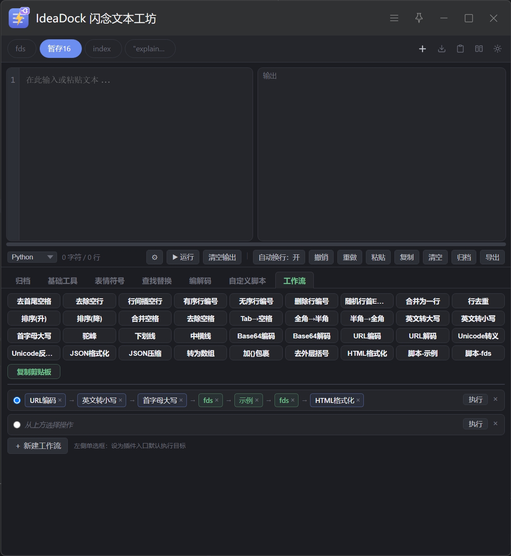Open the 自定义脚本 tab

click(x=247, y=281)
